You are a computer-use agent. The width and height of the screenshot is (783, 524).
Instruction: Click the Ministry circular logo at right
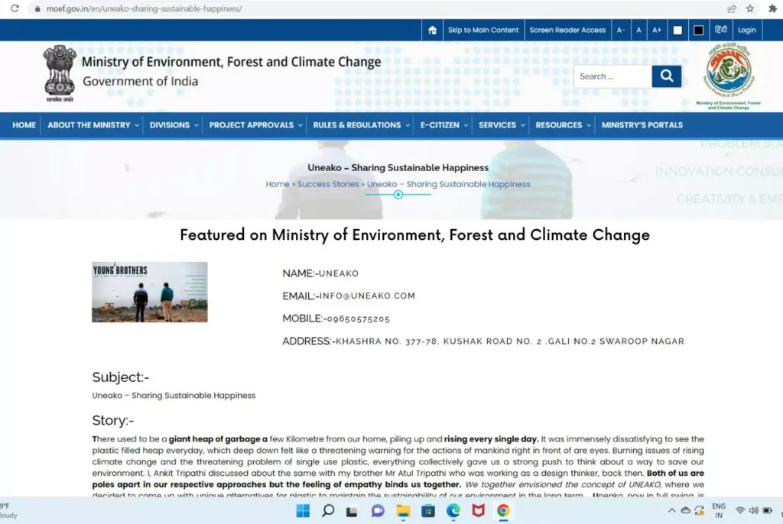click(728, 76)
